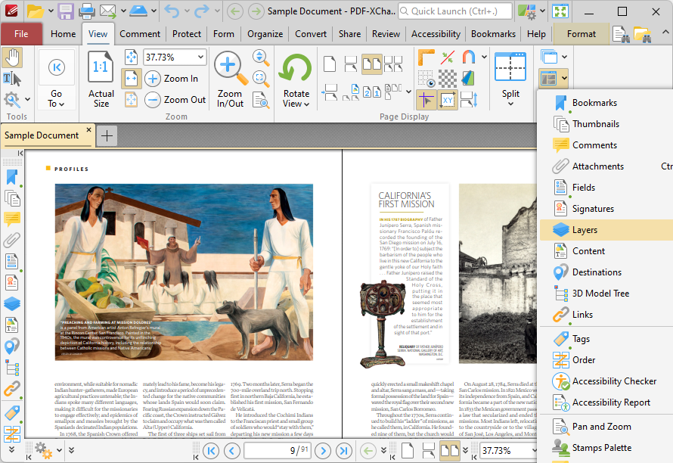Screen dimensions: 673x463
Task: Open the zoom level combo box
Action: [x=175, y=57]
